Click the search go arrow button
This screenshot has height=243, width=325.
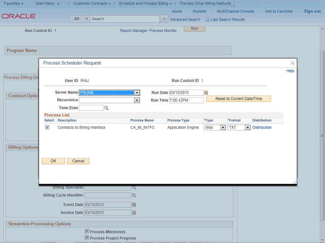pyautogui.click(x=164, y=19)
